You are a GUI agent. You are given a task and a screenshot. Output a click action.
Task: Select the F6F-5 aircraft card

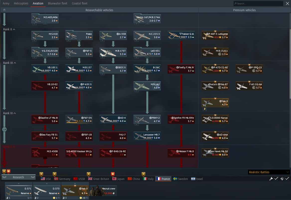[79, 52]
